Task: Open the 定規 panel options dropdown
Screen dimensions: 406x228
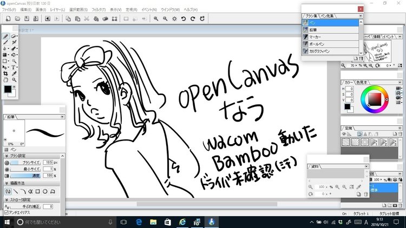Action: (x=400, y=128)
